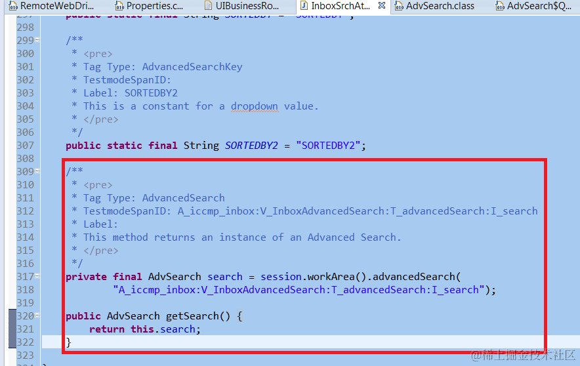580x366 pixels.
Task: Open the Properties.c... editor tab
Action: pyautogui.click(x=150, y=6)
